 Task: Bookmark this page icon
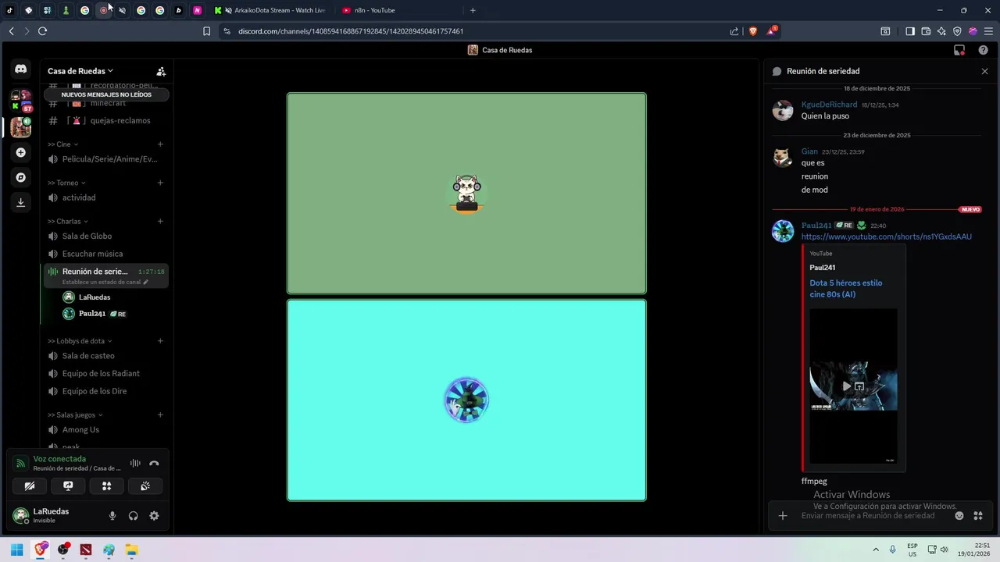[x=206, y=31]
